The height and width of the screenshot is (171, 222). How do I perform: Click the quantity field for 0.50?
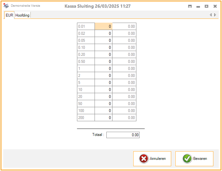(103, 62)
